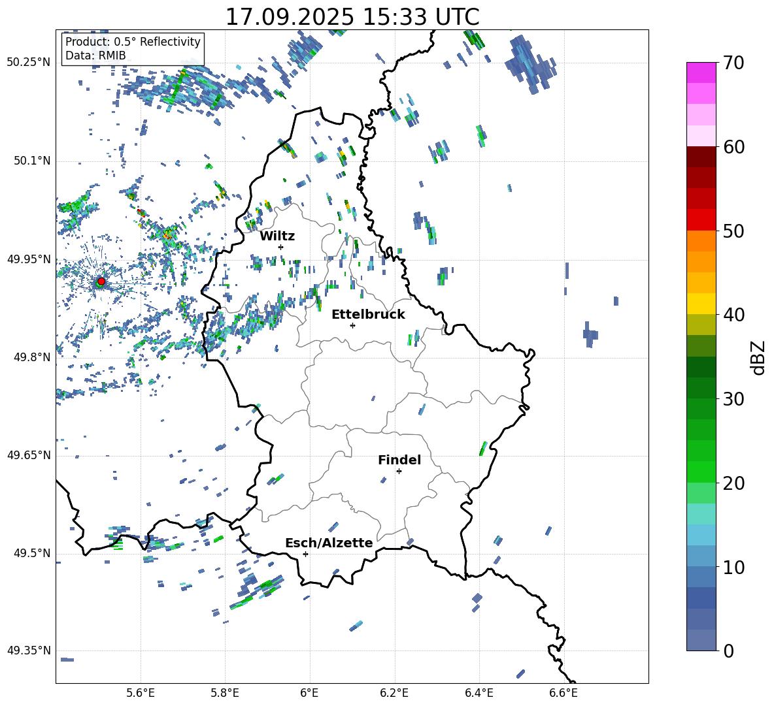
Task: Click the 6.2°E longitude label
Action: [394, 693]
